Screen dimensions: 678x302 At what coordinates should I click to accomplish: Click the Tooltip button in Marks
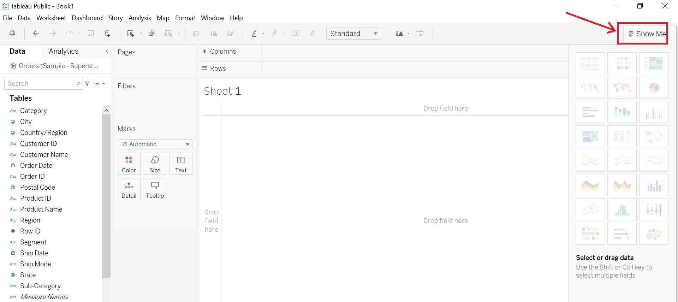tap(155, 189)
